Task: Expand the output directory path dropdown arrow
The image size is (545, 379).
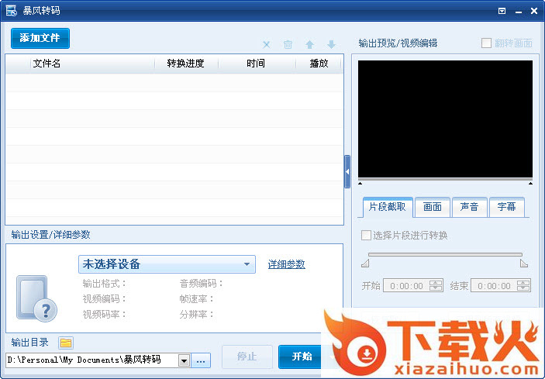Action: click(184, 361)
